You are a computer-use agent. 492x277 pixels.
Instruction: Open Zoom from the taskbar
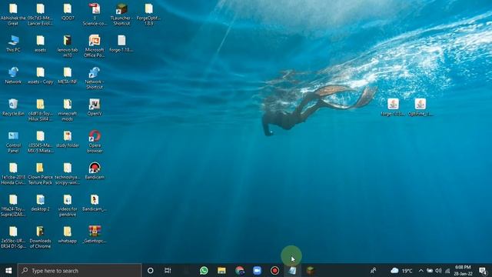(x=257, y=270)
